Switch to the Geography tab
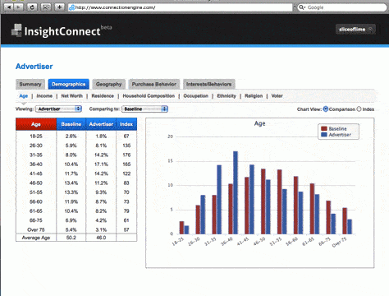The width and height of the screenshot is (389, 296). 108,84
